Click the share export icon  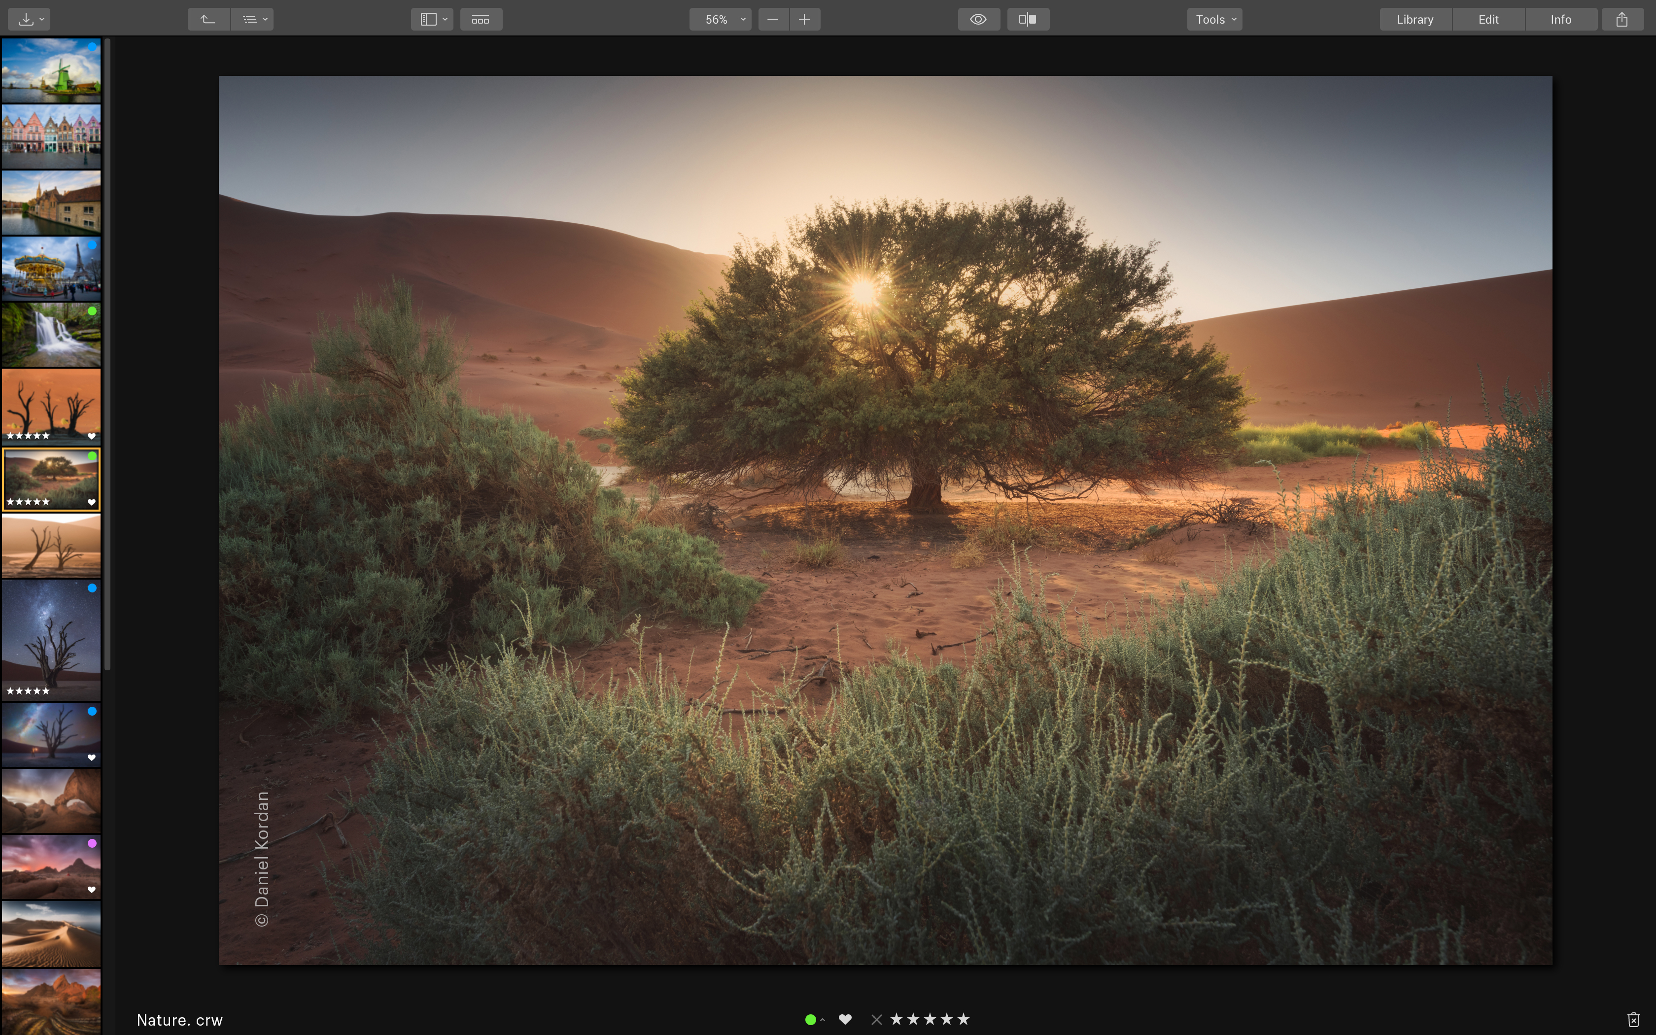tap(1622, 19)
